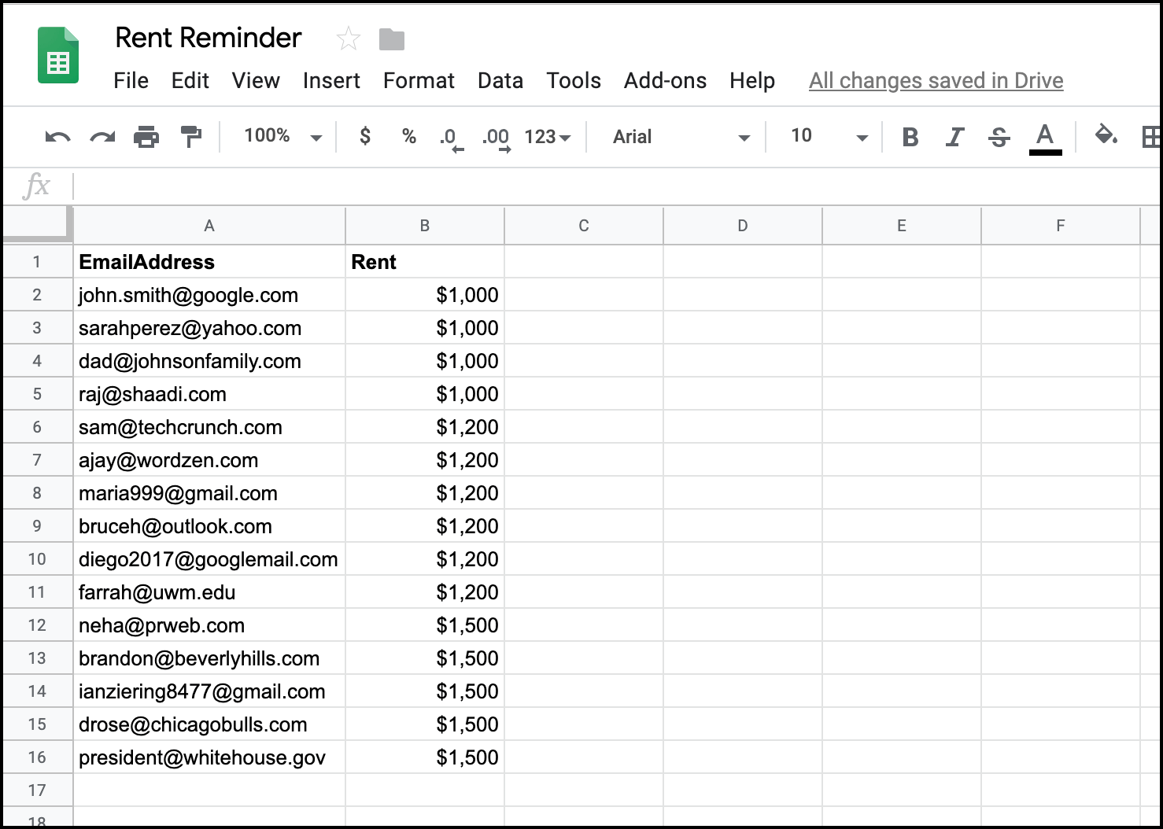Click the green Google Sheets home icon
The image size is (1163, 829).
58,55
